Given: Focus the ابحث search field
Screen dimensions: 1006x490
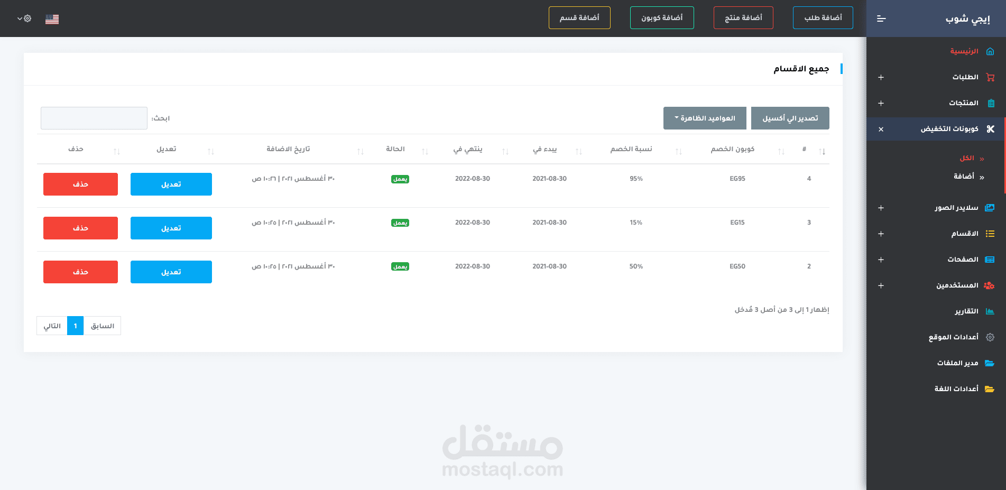Looking at the screenshot, I should pyautogui.click(x=94, y=118).
